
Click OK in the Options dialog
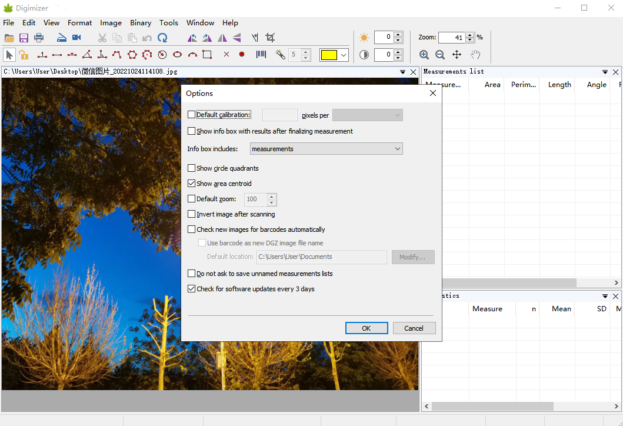tap(367, 328)
